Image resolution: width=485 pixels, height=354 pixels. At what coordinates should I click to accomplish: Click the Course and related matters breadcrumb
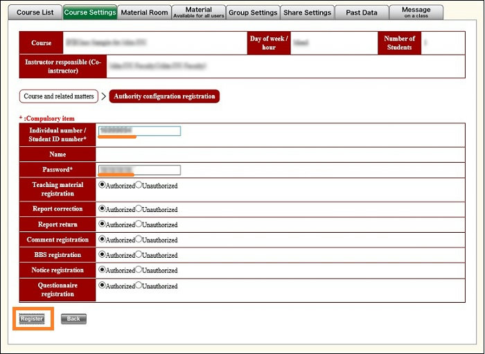[58, 96]
